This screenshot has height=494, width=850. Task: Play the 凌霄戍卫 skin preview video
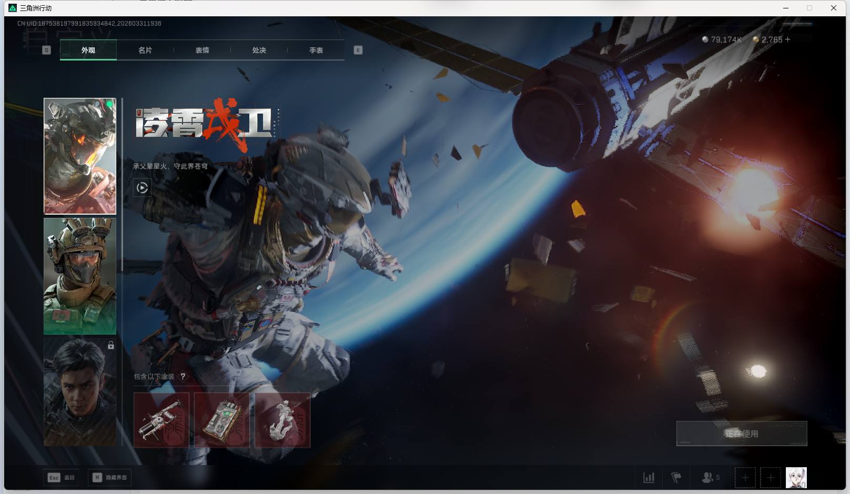pyautogui.click(x=142, y=188)
